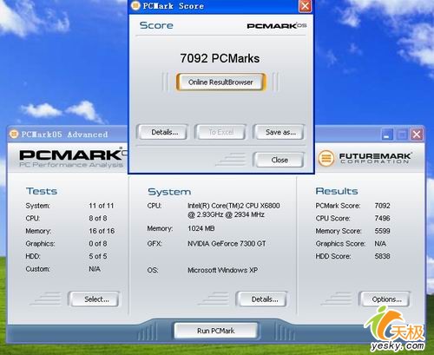Click the CPU tests value '8 of 8'

tap(98, 218)
